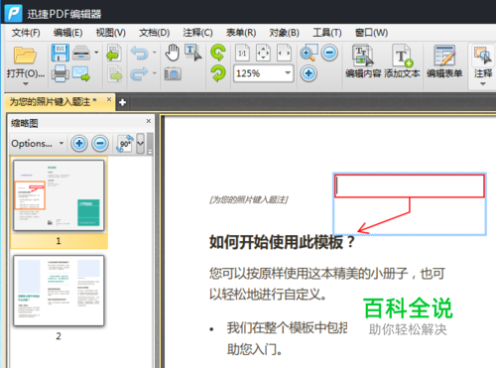This screenshot has height=368, width=496.
Task: Open 工具(T) menu
Action: pos(327,33)
